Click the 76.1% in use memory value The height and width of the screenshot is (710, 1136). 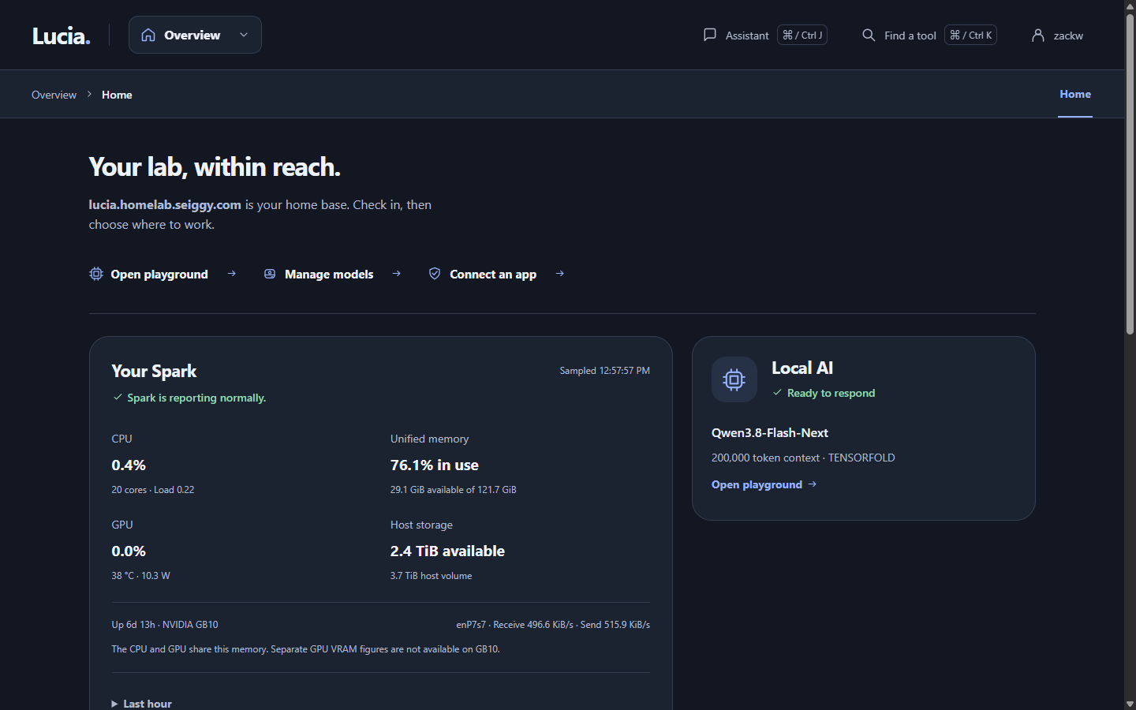point(435,465)
